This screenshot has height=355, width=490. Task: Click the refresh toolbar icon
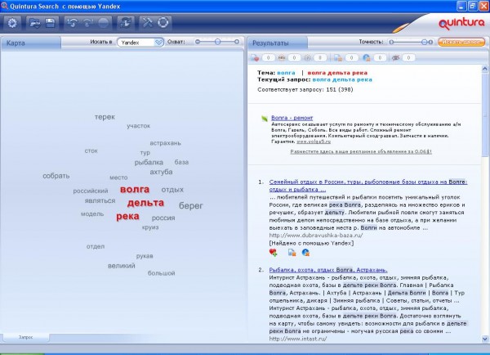tap(124, 22)
